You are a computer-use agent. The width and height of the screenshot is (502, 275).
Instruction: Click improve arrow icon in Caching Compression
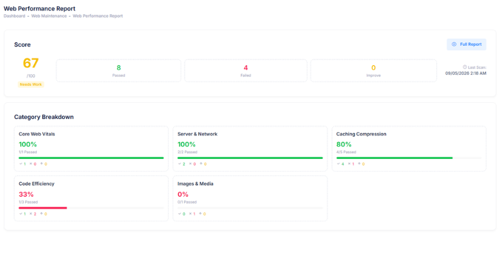359,164
